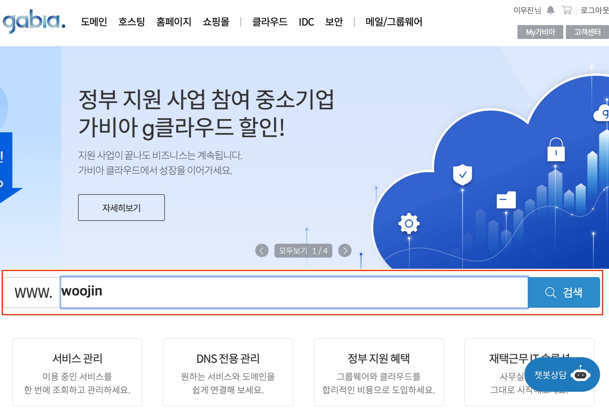Open the 도메인 menu
Viewport: 609px width, 414px height.
point(94,22)
